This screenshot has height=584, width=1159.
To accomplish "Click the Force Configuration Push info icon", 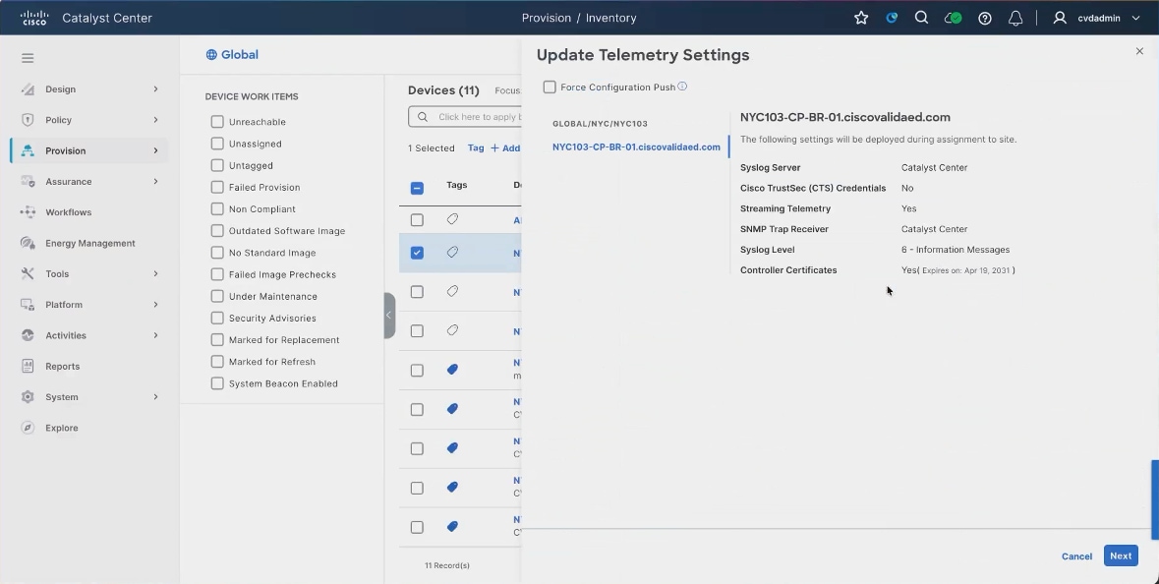I will click(x=682, y=87).
